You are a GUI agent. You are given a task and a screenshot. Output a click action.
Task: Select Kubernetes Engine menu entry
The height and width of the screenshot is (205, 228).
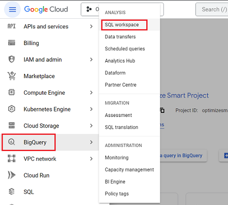50,109
